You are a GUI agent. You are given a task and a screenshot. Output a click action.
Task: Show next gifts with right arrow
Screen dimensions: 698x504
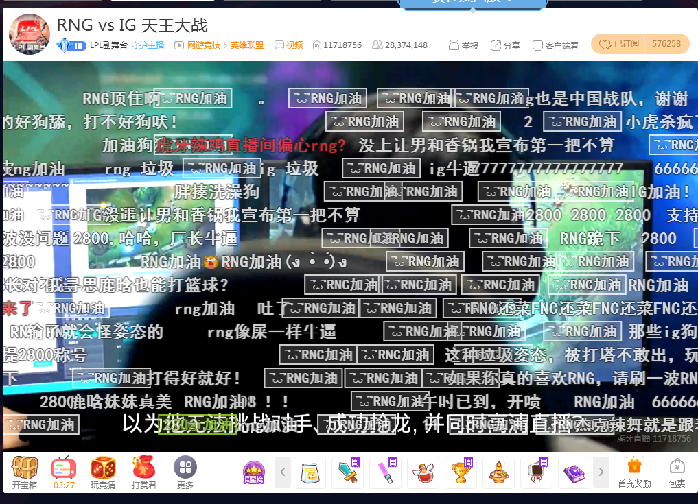(601, 472)
